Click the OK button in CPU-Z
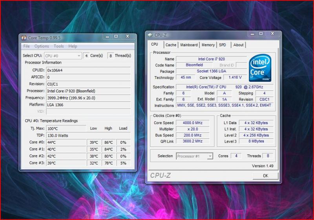The width and height of the screenshot is (314, 220). click(266, 176)
